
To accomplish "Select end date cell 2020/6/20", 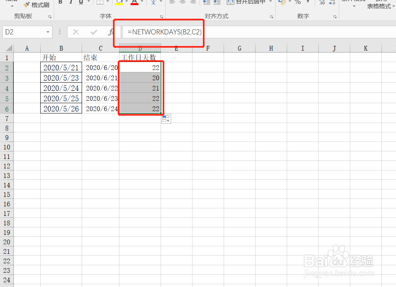I will pos(101,68).
